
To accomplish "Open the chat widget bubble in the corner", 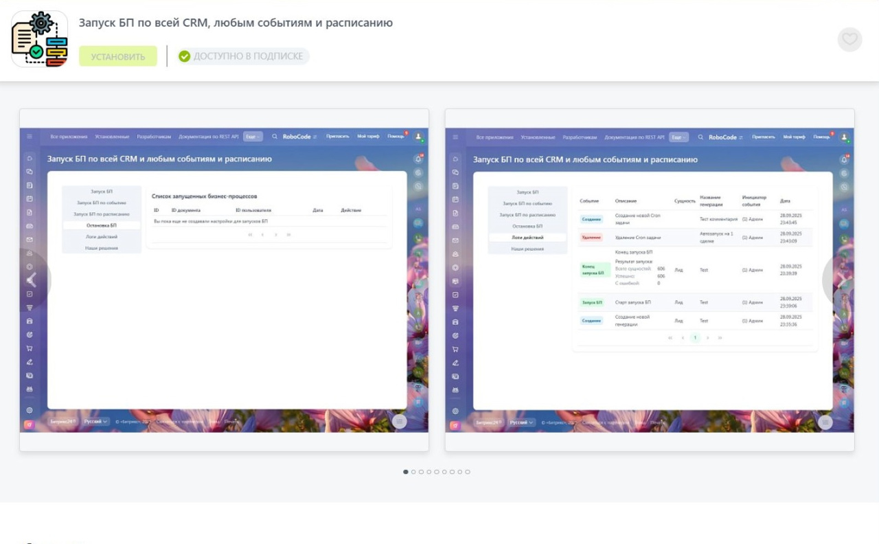I will click(399, 422).
